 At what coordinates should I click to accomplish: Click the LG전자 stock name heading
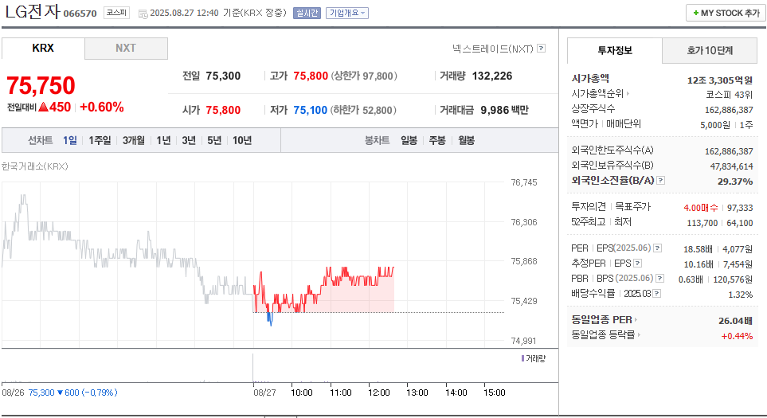[33, 11]
